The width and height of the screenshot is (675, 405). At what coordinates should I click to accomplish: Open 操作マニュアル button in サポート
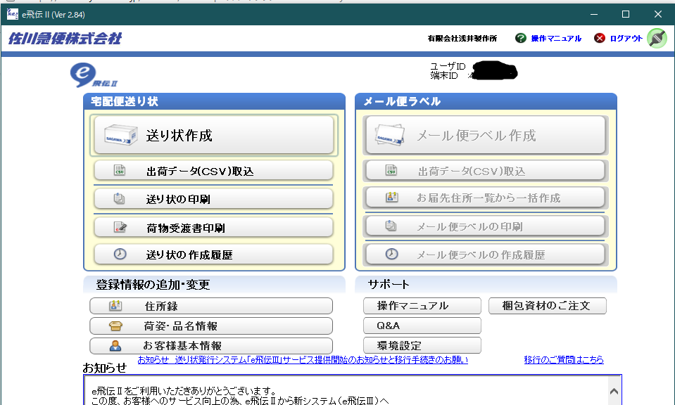(422, 306)
